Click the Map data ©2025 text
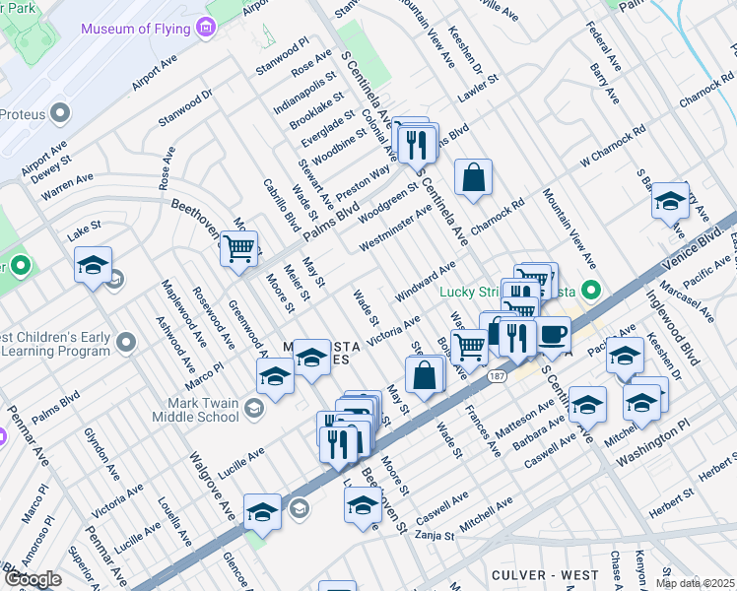 point(696,583)
